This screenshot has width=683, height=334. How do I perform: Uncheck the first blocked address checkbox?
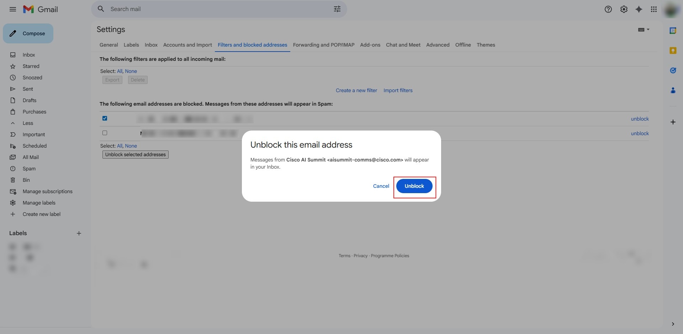point(105,118)
